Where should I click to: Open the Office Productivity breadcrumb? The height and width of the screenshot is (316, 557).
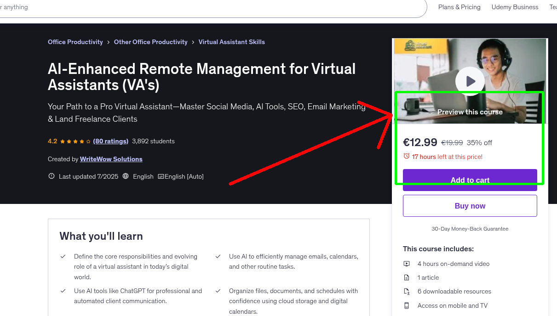(x=75, y=42)
